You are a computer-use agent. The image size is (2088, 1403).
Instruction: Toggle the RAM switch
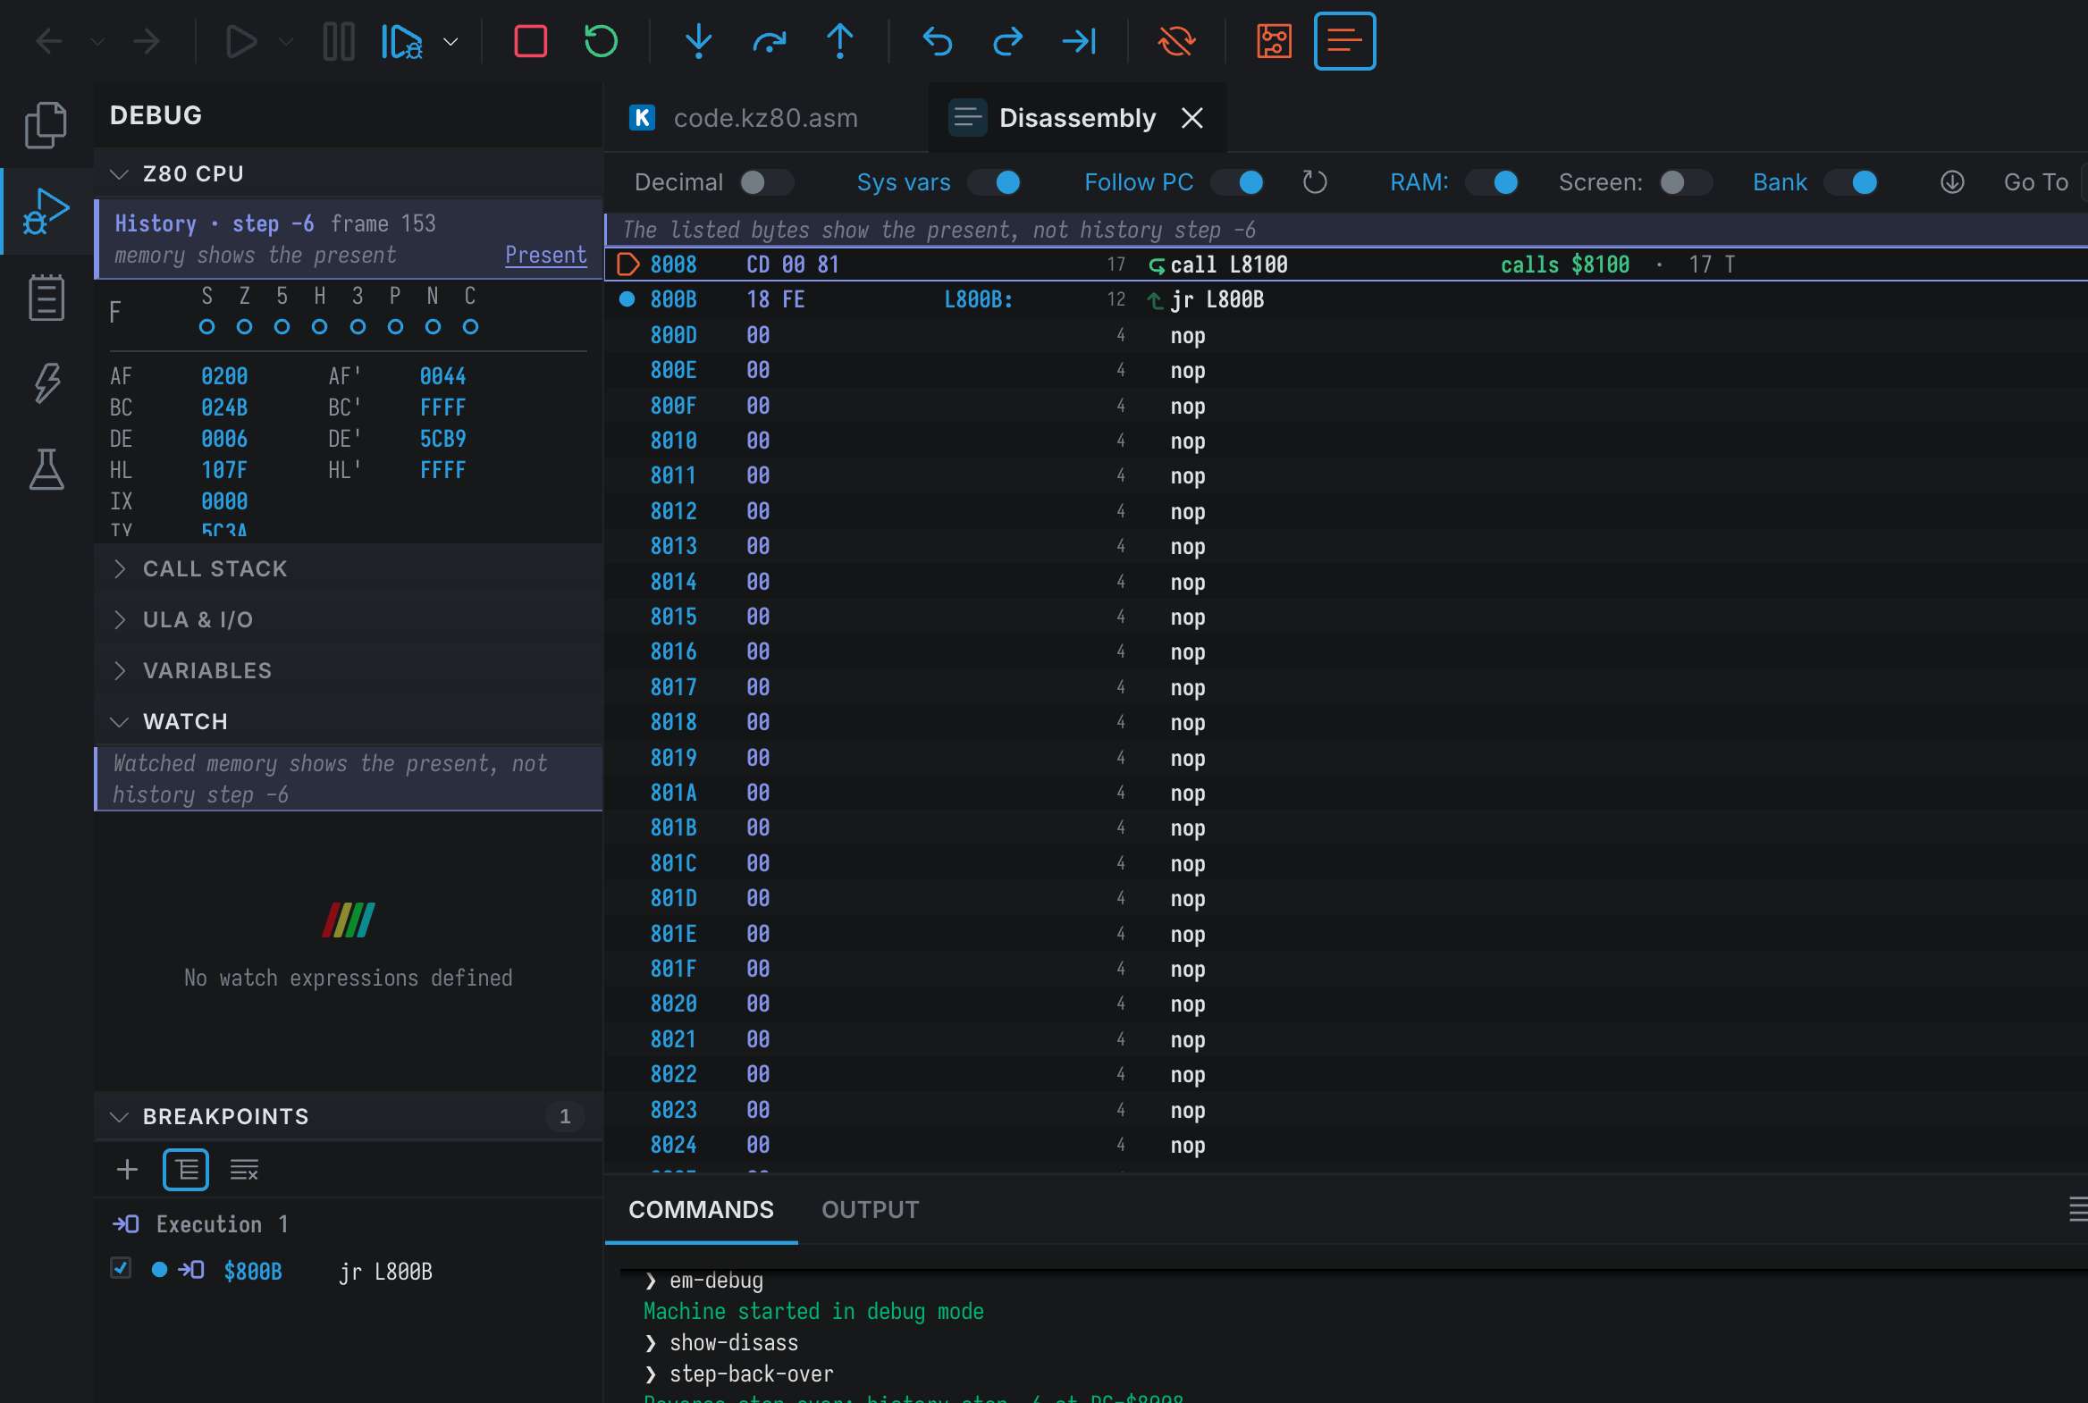click(1492, 182)
